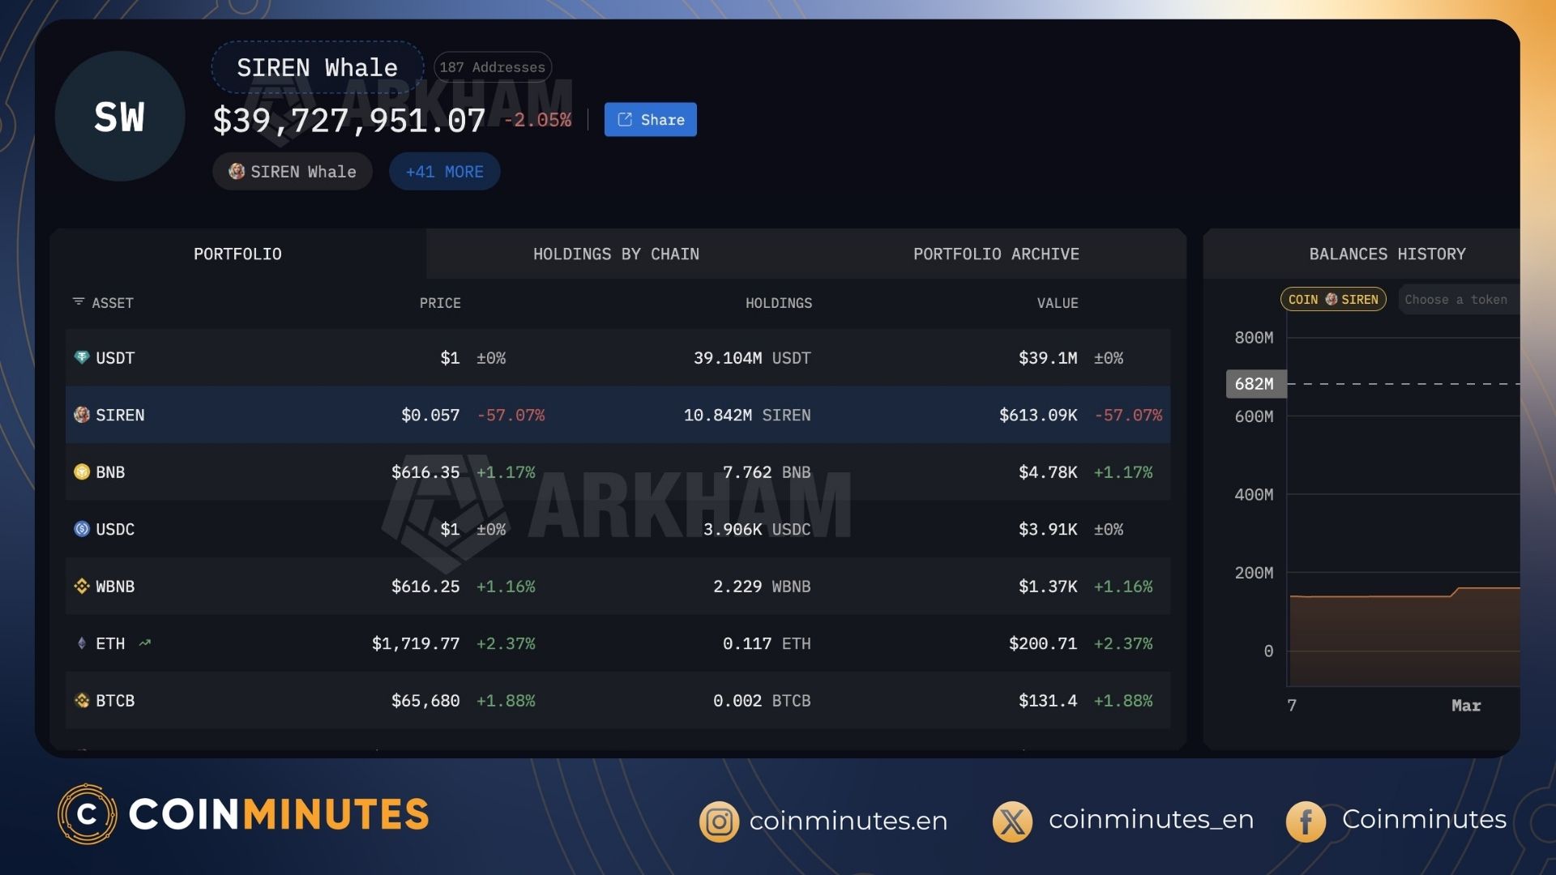This screenshot has width=1556, height=875.
Task: Click the BTCB asset name
Action: (115, 700)
